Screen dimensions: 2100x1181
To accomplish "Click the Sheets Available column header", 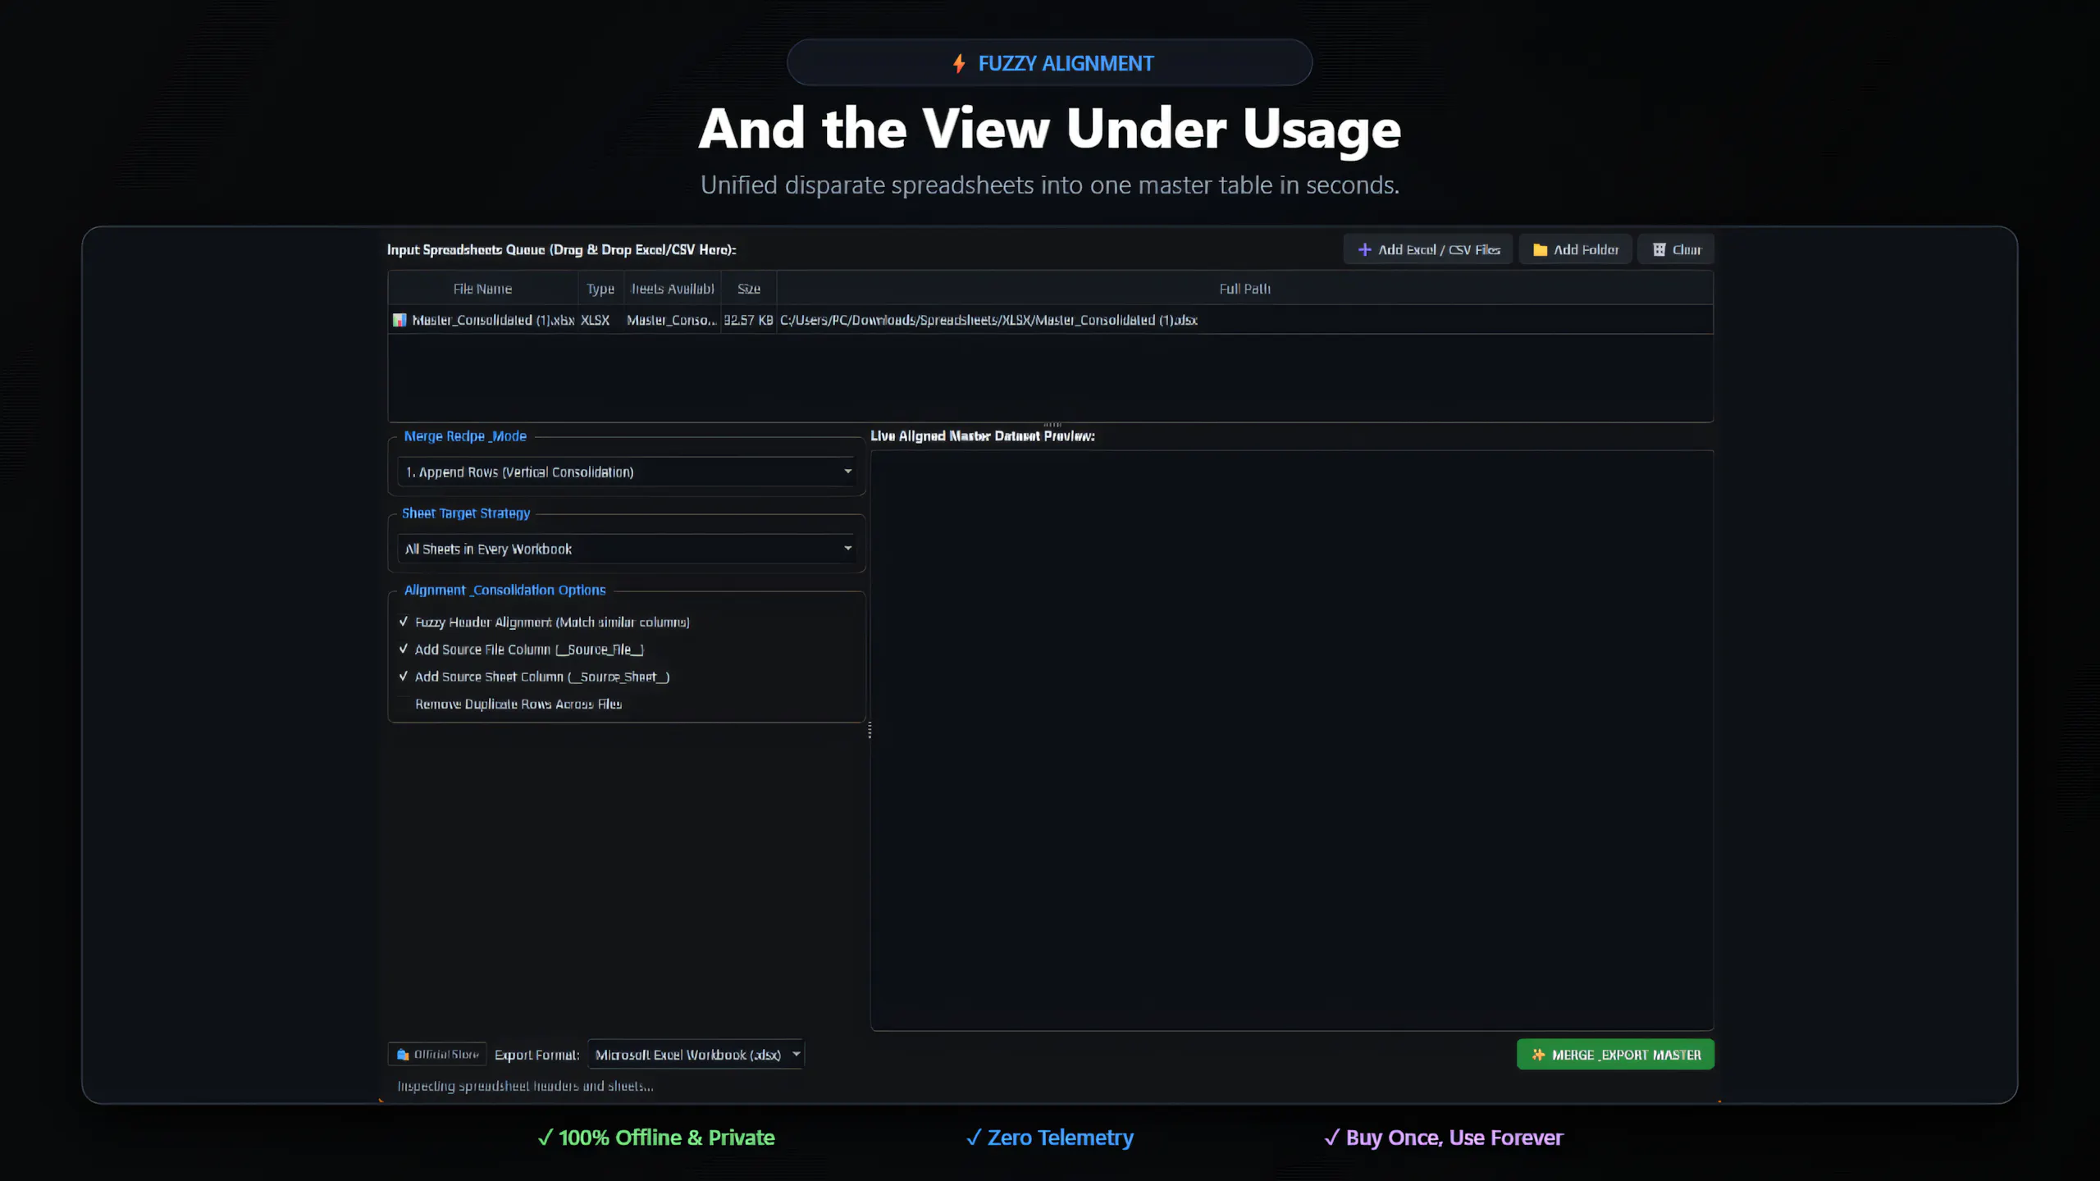I will tap(672, 289).
